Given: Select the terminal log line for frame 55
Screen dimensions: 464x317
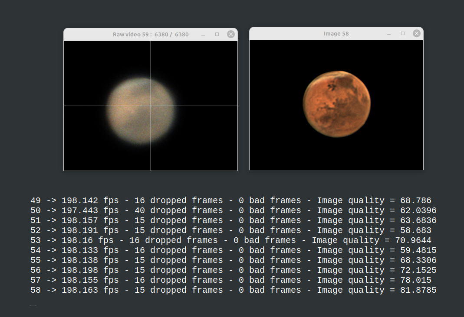Looking at the screenshot, I should pyautogui.click(x=234, y=260).
